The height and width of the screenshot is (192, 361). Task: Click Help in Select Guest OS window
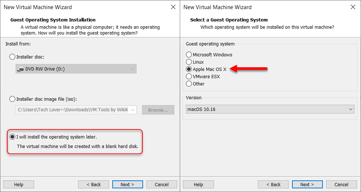coord(198,184)
